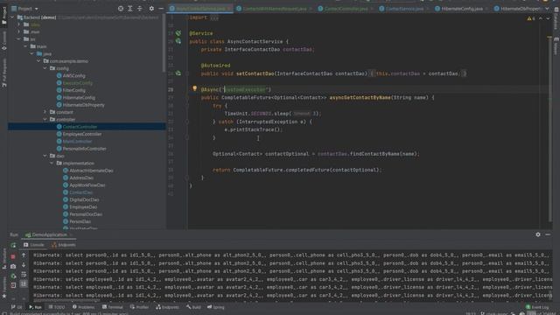Click the Select Opened File locate icon
This screenshot has width=560, height=315.
pos(121,9)
